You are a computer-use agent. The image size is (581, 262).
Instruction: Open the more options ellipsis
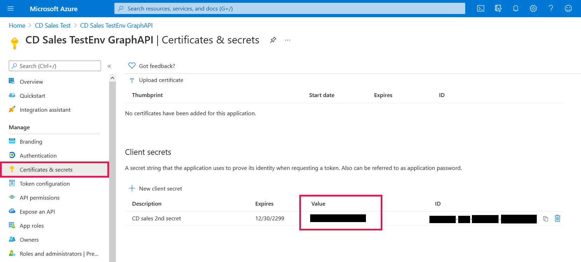tap(287, 40)
